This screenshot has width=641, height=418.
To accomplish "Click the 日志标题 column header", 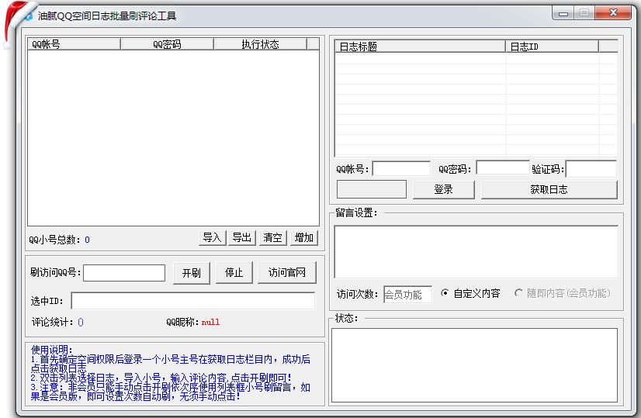I will coord(420,47).
